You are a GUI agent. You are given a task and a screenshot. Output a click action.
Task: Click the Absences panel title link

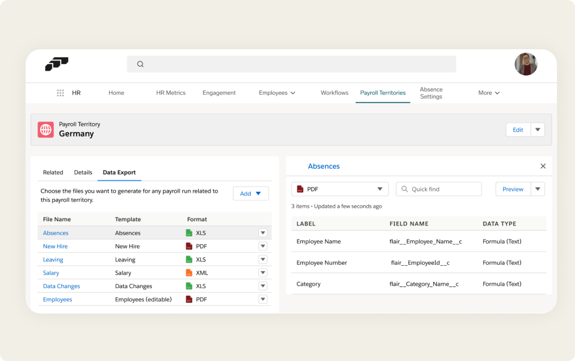coord(324,166)
